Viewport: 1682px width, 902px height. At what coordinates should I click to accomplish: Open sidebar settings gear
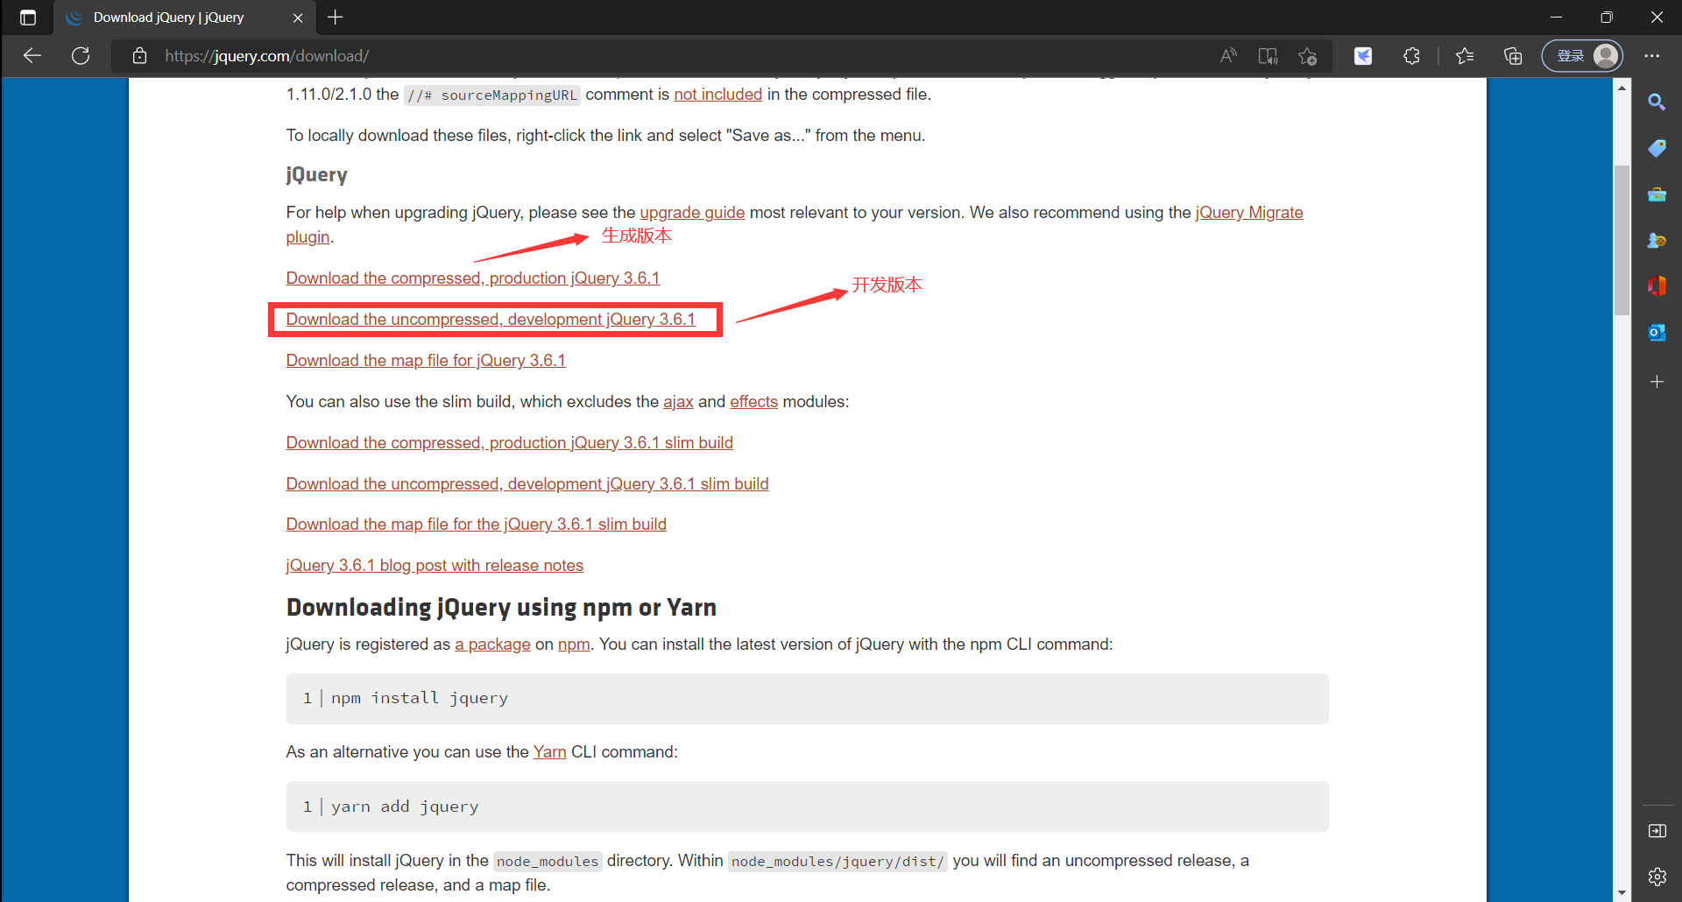tap(1657, 877)
